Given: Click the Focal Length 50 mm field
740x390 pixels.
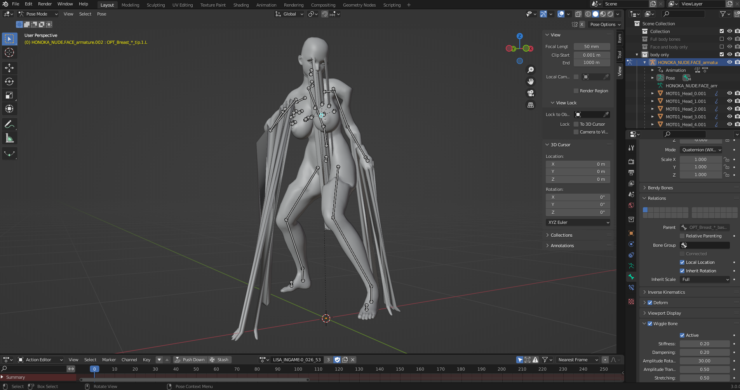Looking at the screenshot, I should [x=591, y=47].
